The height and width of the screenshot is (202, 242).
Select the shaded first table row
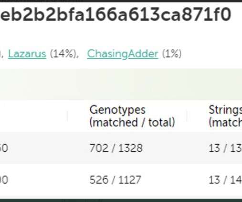coord(121,148)
